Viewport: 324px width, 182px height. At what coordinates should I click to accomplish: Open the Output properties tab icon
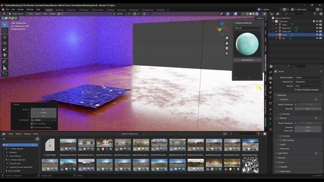270,83
